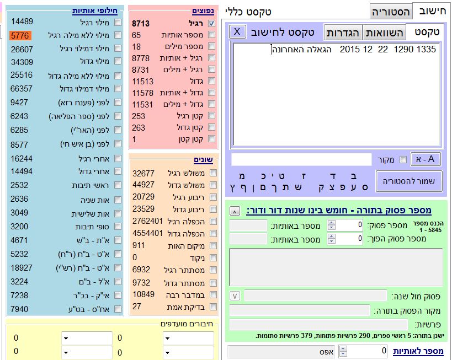Click the חילופי אותיות header link
Image resolution: width=452 pixels, height=360 pixels.
(97, 10)
